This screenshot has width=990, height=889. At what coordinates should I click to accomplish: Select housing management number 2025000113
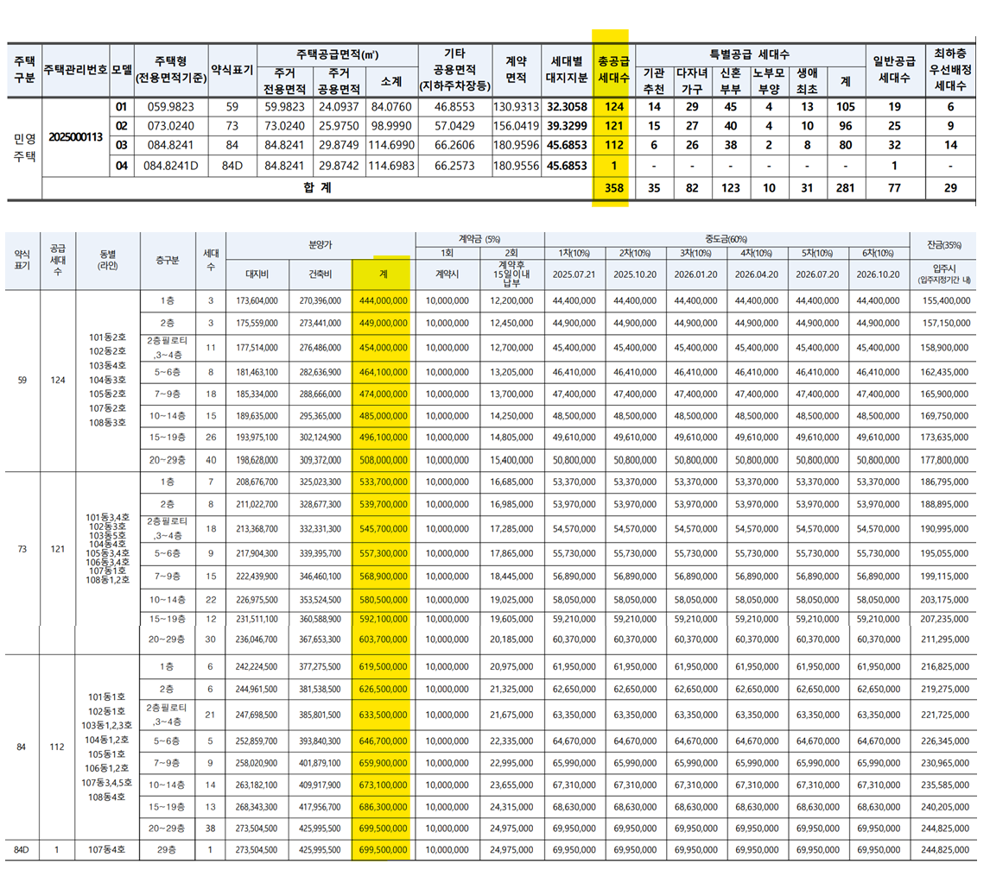pyautogui.click(x=76, y=137)
